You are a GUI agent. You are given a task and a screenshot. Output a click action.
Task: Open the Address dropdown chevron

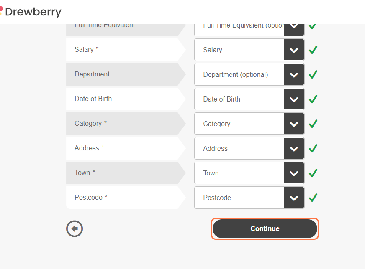point(294,148)
